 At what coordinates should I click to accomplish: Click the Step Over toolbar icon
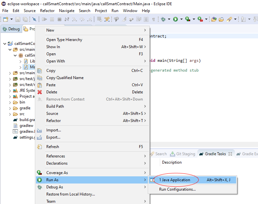pos(82,19)
